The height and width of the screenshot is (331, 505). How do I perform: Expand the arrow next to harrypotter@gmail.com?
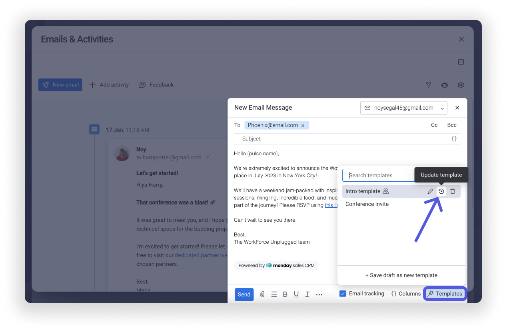[208, 157]
